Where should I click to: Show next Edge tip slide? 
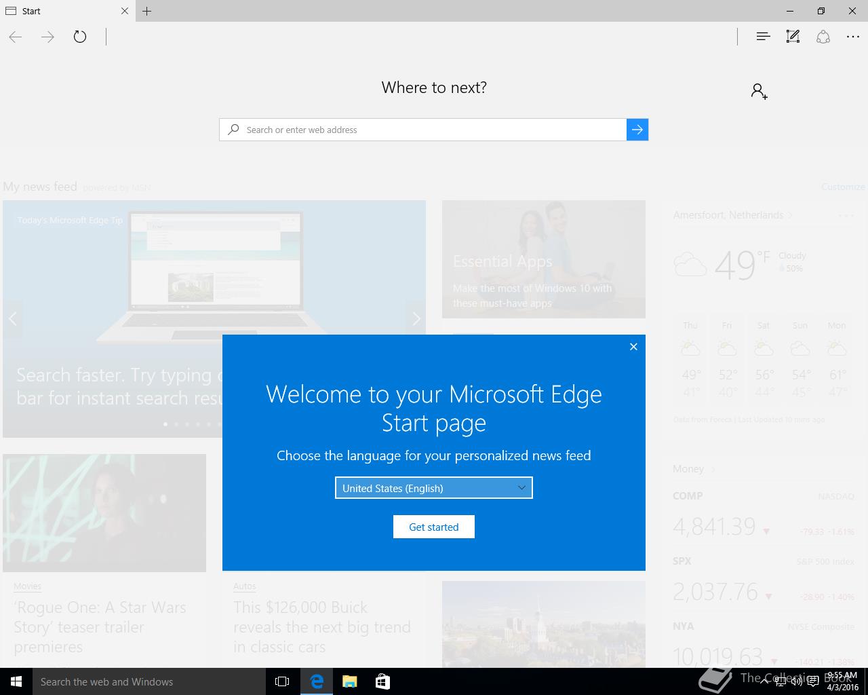coord(416,318)
